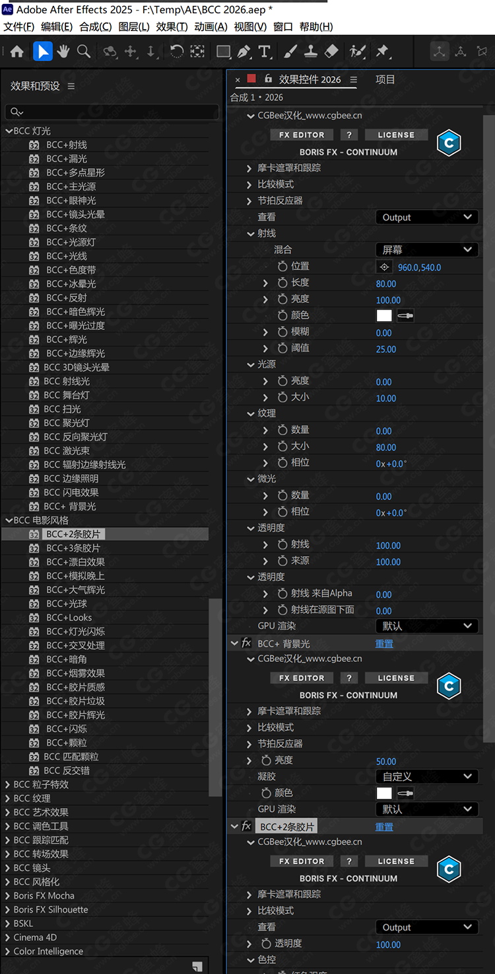The height and width of the screenshot is (974, 495).
Task: Switch to the 项目 tab
Action: click(385, 79)
